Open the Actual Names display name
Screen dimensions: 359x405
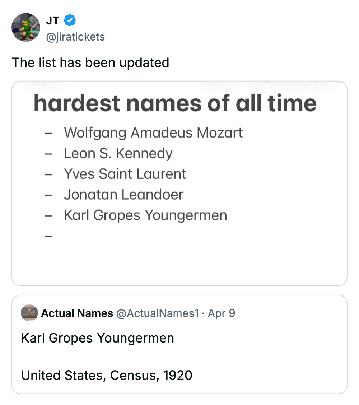pos(77,313)
